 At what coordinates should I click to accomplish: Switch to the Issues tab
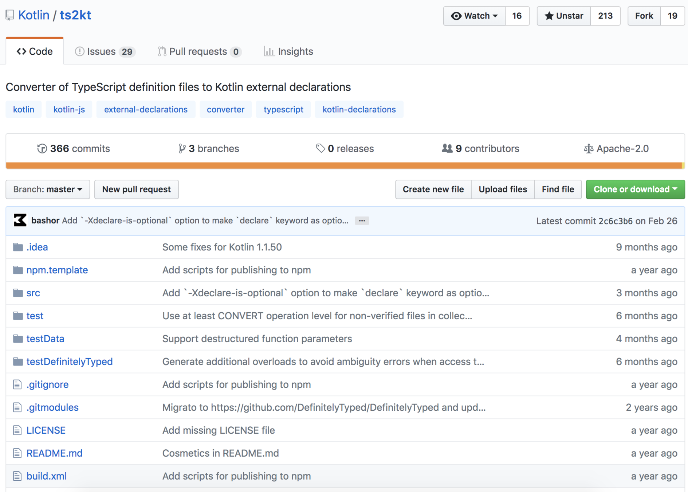(105, 51)
